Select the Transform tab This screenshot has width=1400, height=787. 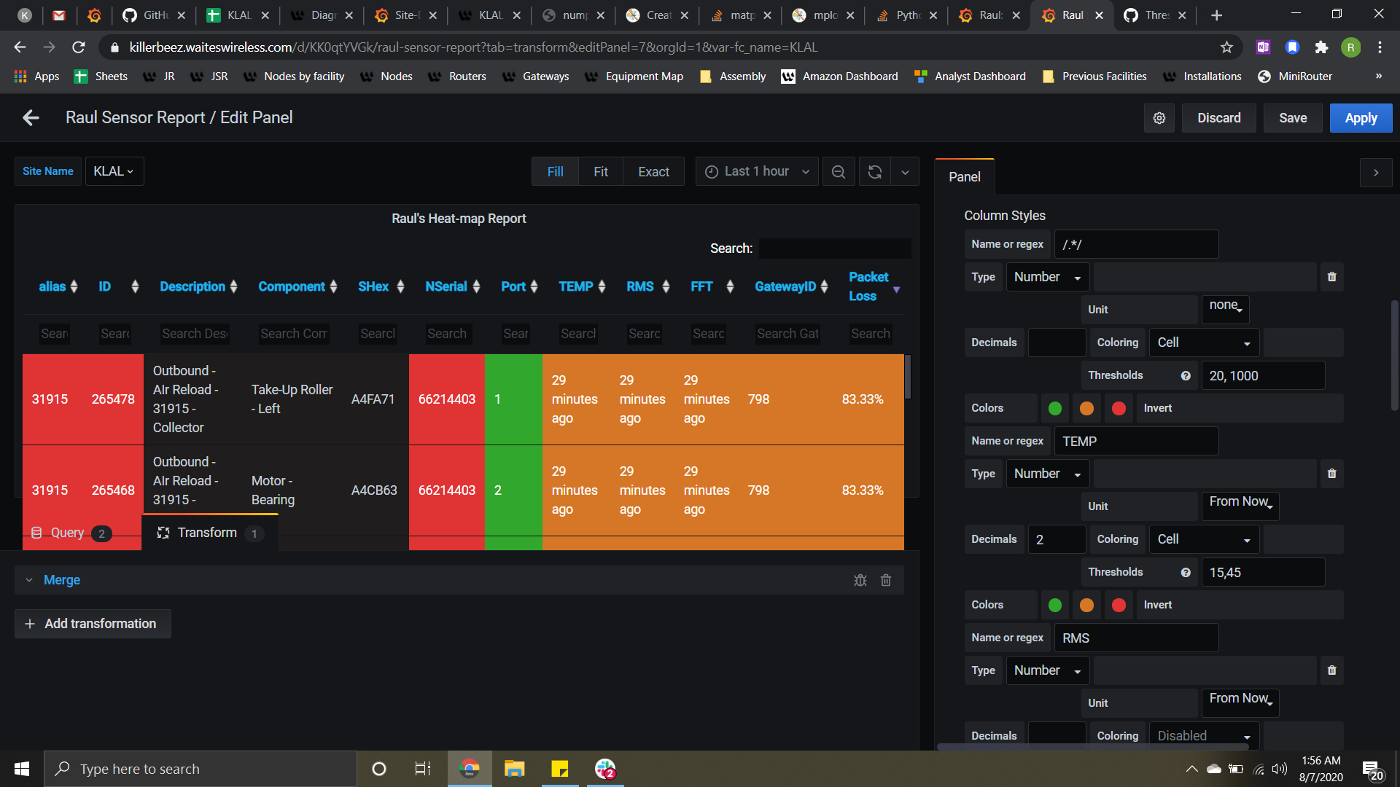coord(207,533)
